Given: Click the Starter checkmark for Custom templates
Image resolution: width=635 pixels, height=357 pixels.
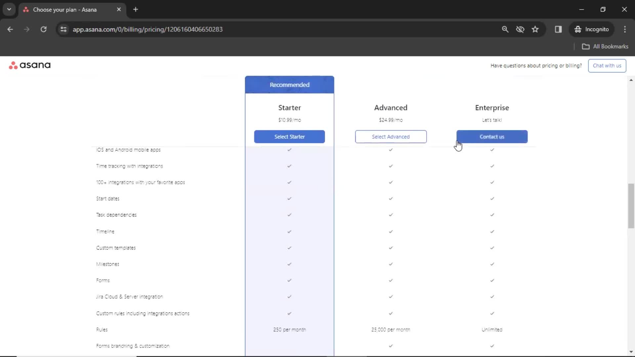Looking at the screenshot, I should click(x=289, y=248).
